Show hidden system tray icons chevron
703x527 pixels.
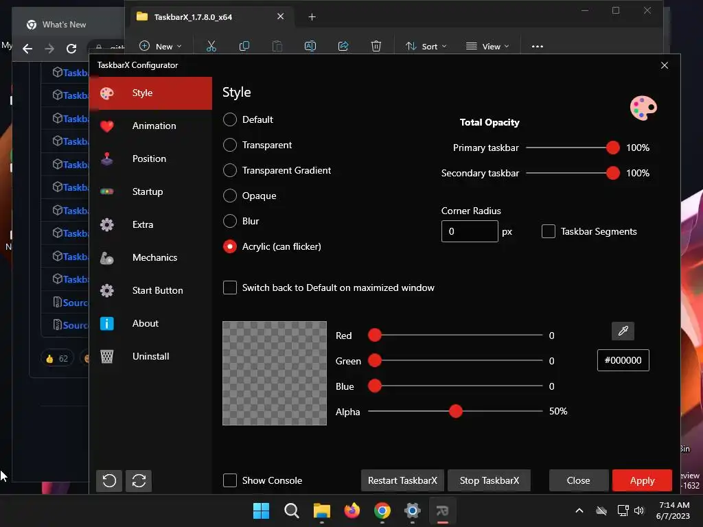point(579,511)
